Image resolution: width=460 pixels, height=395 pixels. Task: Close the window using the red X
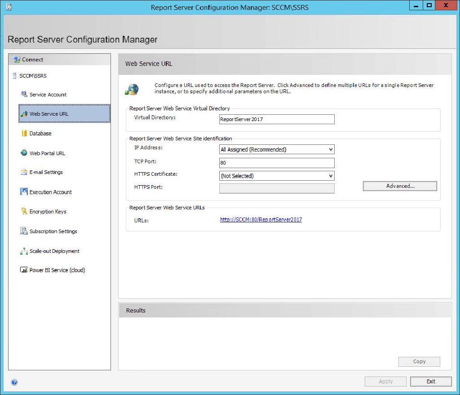(446, 5)
